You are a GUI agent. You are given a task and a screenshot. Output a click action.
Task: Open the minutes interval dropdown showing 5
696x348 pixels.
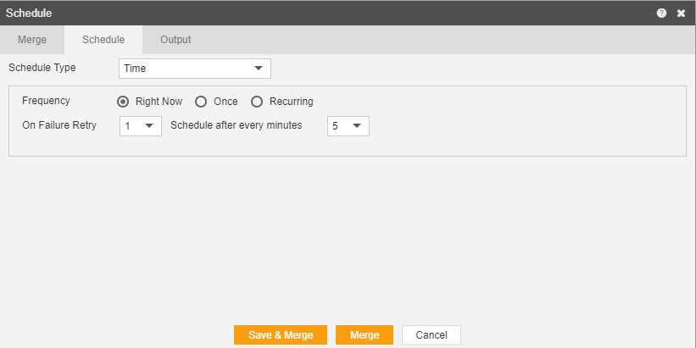click(x=348, y=126)
